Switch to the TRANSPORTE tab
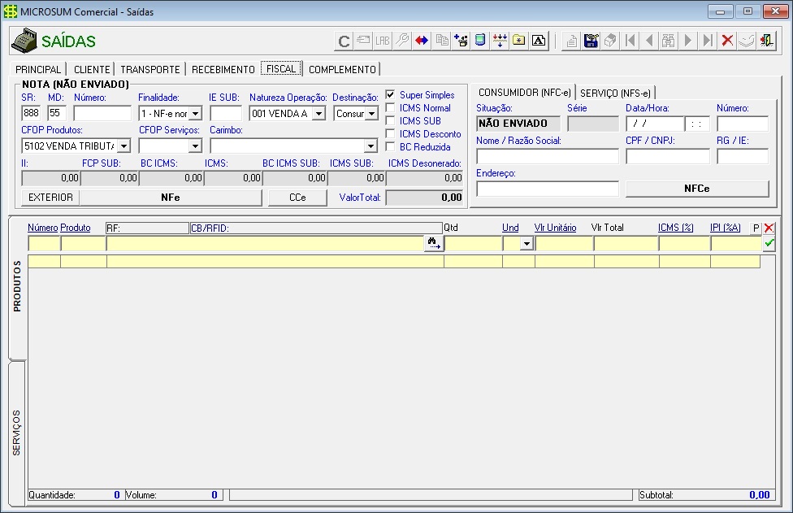 coord(149,70)
